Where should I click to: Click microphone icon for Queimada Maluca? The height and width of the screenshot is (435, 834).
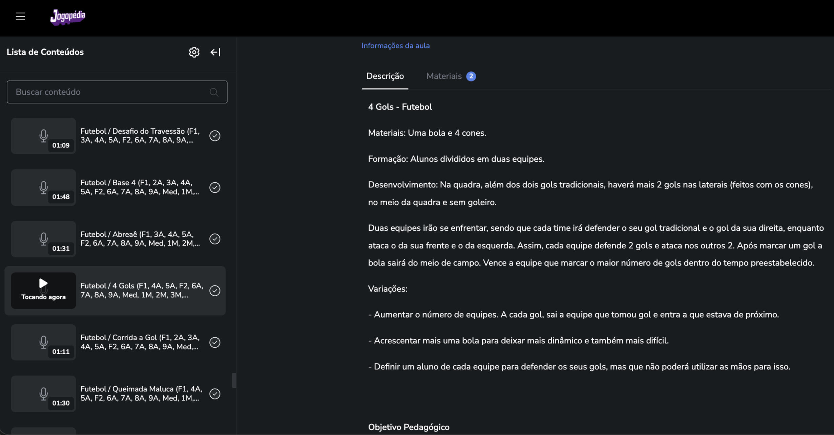click(x=43, y=393)
